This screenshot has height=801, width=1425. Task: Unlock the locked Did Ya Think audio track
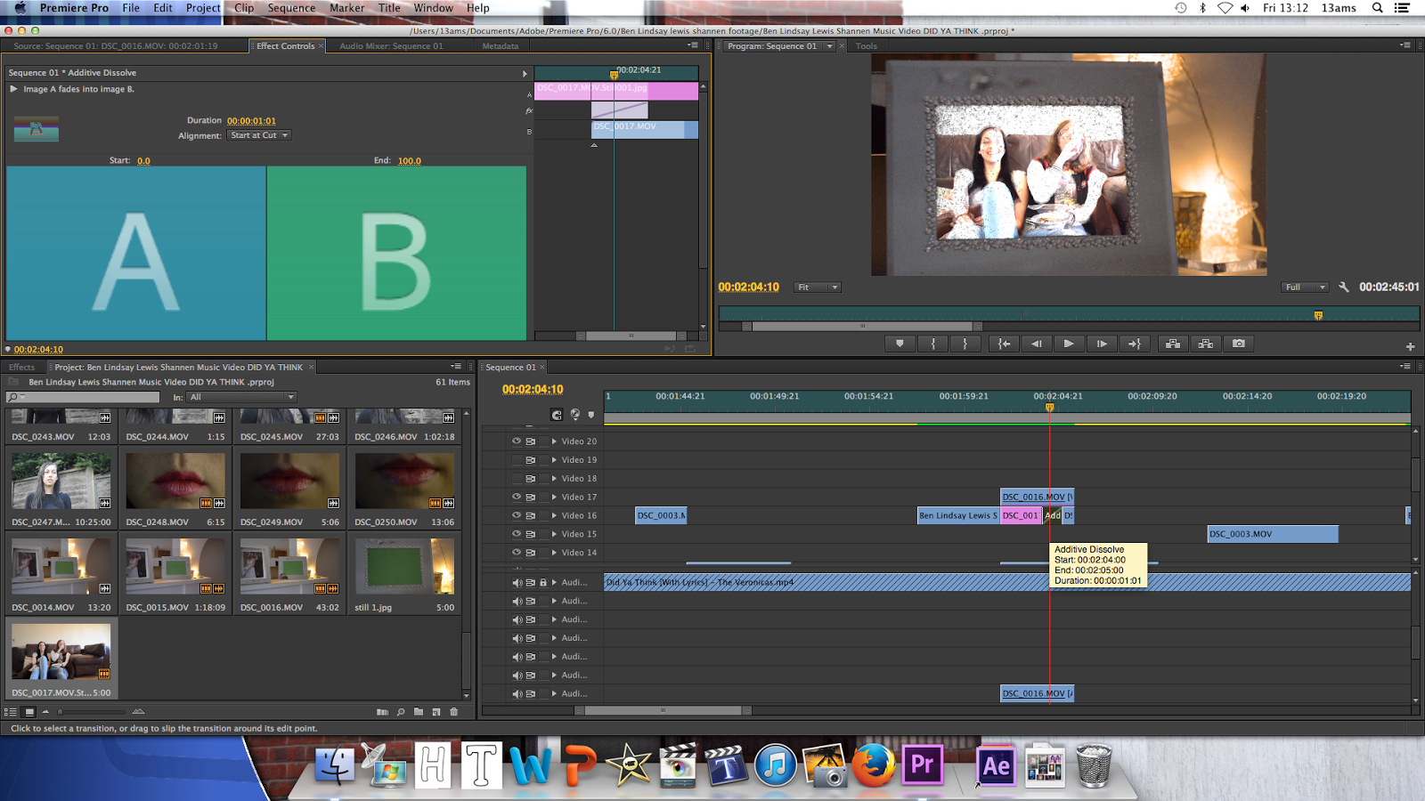[x=543, y=582]
